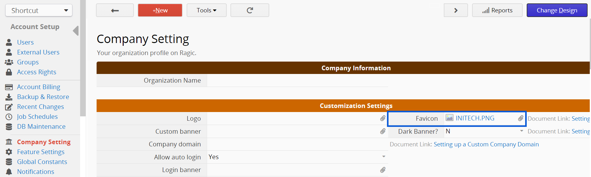Image resolution: width=591 pixels, height=177 pixels.
Task: Click the back arrow button
Action: (x=115, y=11)
